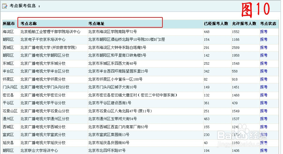Image resolution: width=283 pixels, height=154 pixels.
Task: Click 北京广播电视大学通州区分校 name cell
Action: tap(45, 119)
